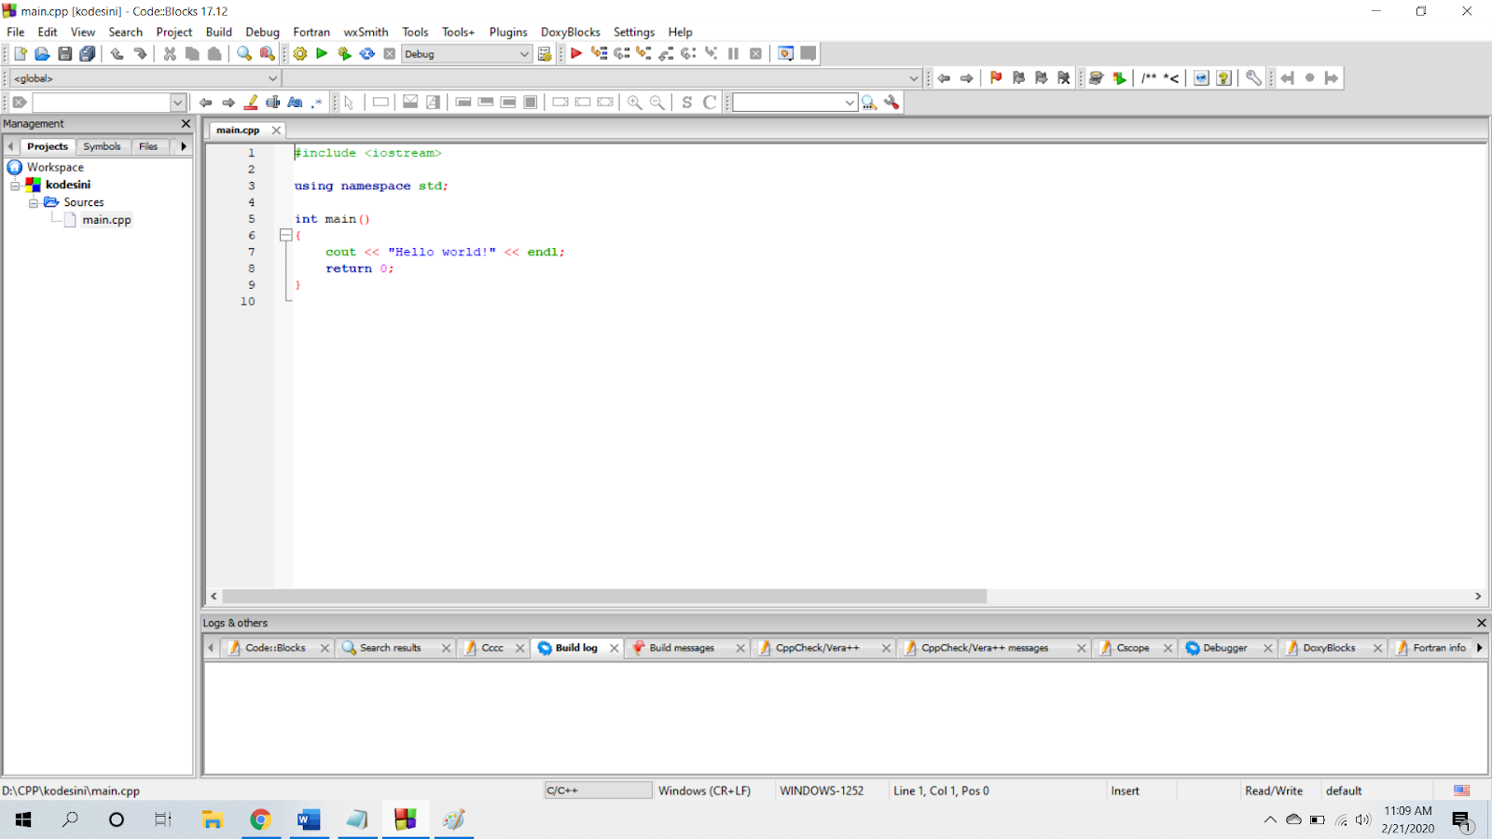Screen dimensions: 1492x839
Task: Open the Build menu
Action: (219, 32)
